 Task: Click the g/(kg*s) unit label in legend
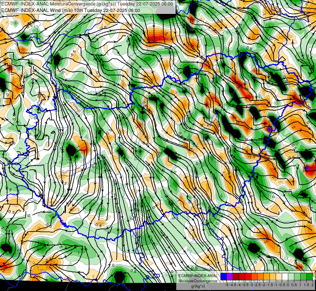click(198, 286)
